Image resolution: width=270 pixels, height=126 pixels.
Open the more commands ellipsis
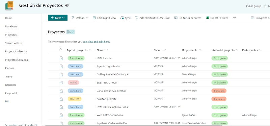pyautogui.click(x=234, y=18)
